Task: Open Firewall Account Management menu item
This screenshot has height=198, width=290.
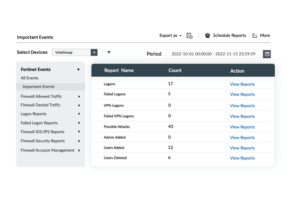Action: pyautogui.click(x=48, y=150)
